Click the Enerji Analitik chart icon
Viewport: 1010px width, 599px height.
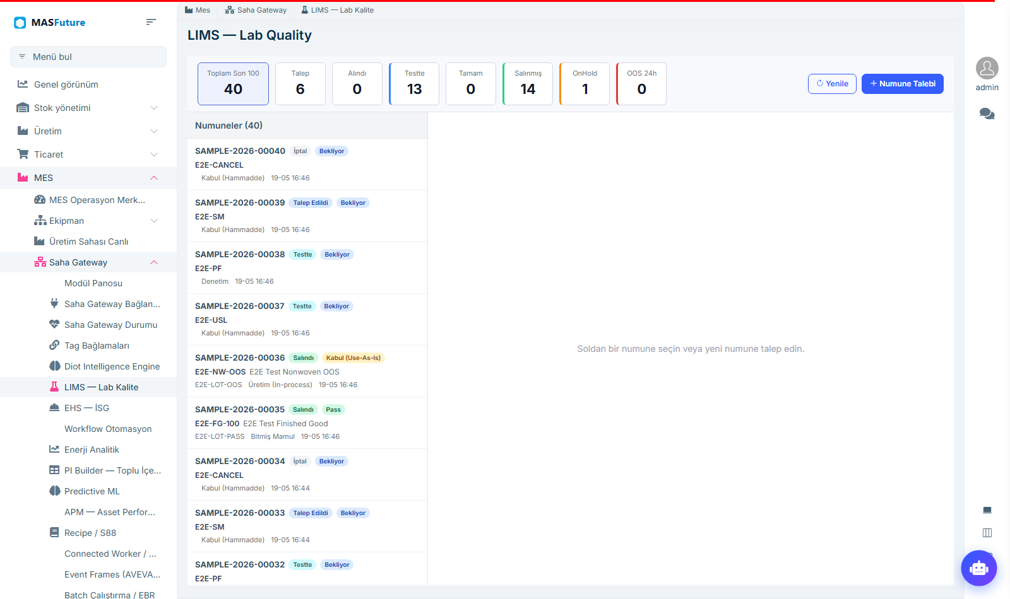[54, 450]
